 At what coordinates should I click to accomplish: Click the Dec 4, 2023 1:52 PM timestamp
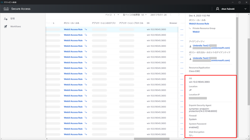(199, 16)
